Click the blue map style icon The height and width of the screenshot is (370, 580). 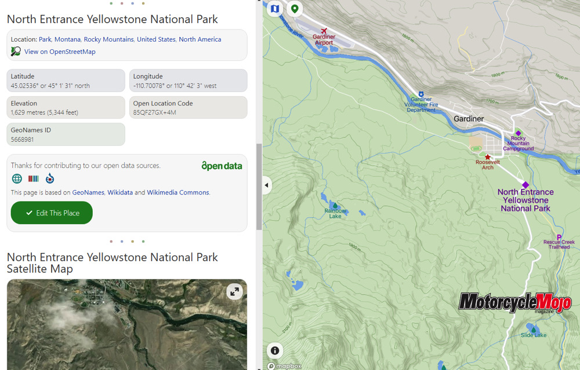tap(275, 9)
